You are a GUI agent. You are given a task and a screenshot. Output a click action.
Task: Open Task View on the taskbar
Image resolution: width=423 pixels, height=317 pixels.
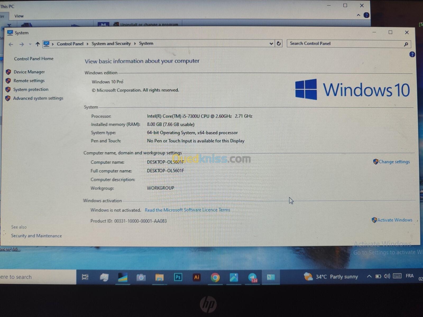[x=85, y=277]
